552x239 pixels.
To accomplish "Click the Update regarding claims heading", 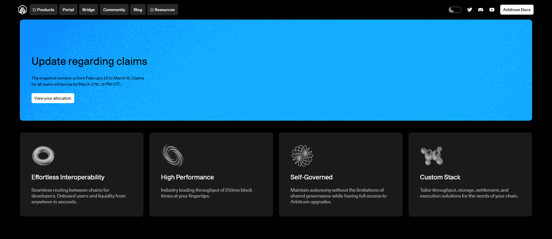I will tap(89, 61).
